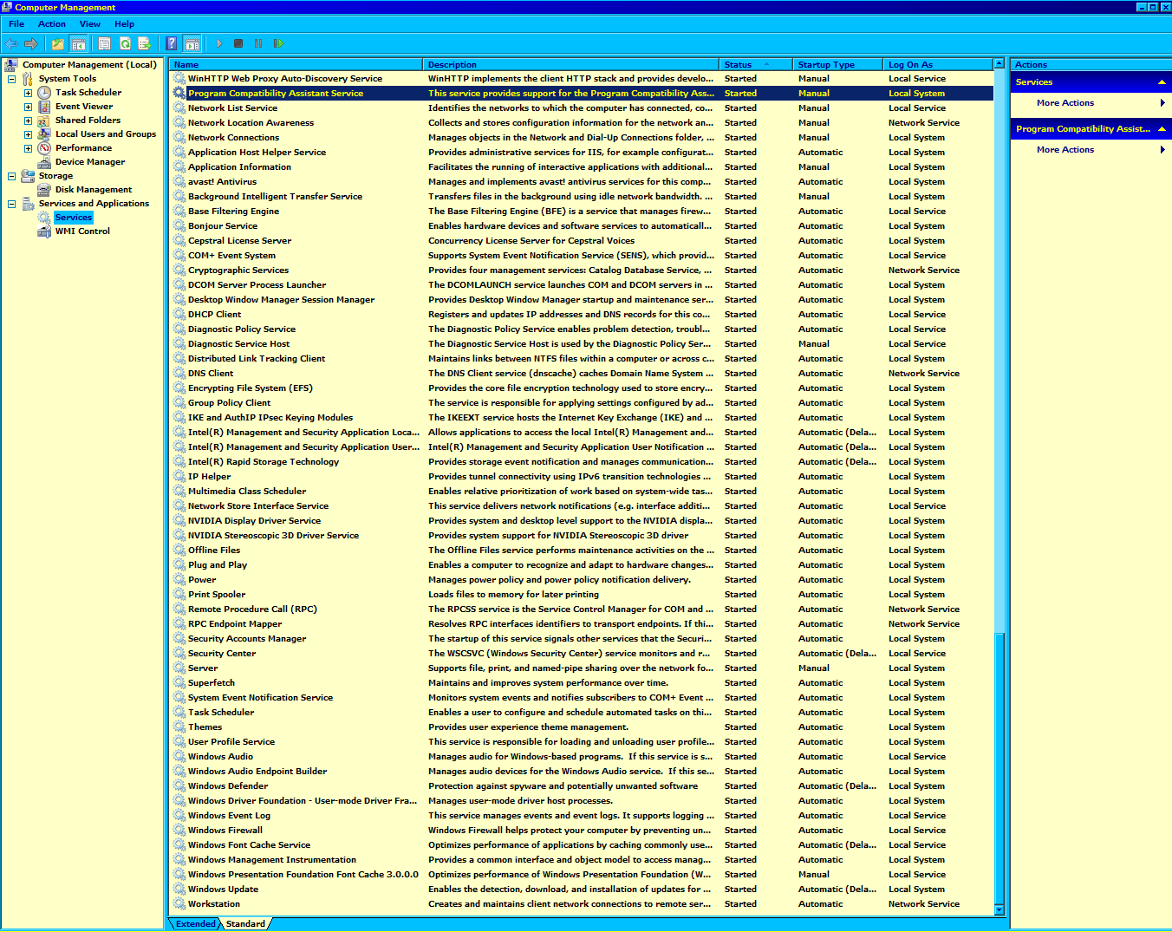
Task: Expand the Event Viewer tree node
Action: point(28,107)
